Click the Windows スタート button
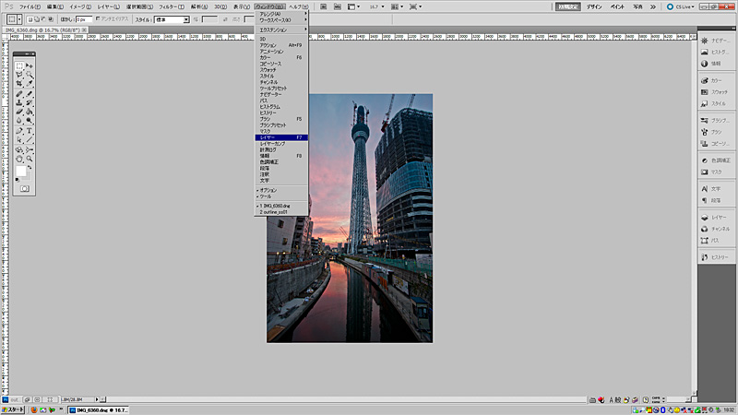The width and height of the screenshot is (738, 415). 13,410
